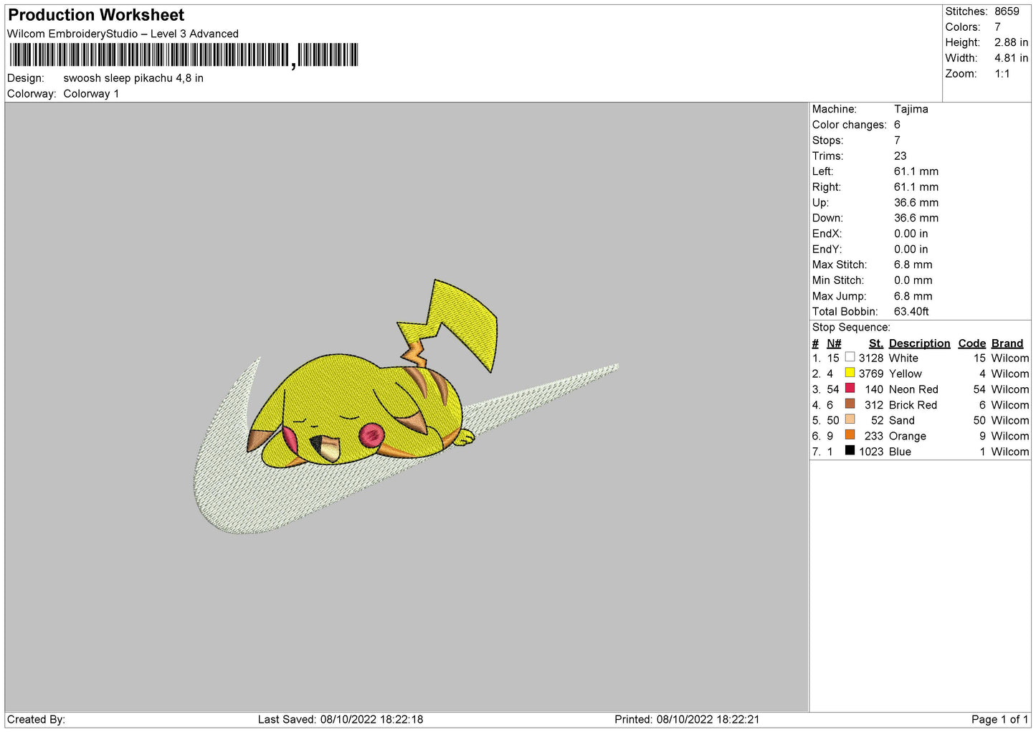Screen dimensions: 1036x732
Task: Click the 'Colorway 1' text
Action: coord(91,94)
